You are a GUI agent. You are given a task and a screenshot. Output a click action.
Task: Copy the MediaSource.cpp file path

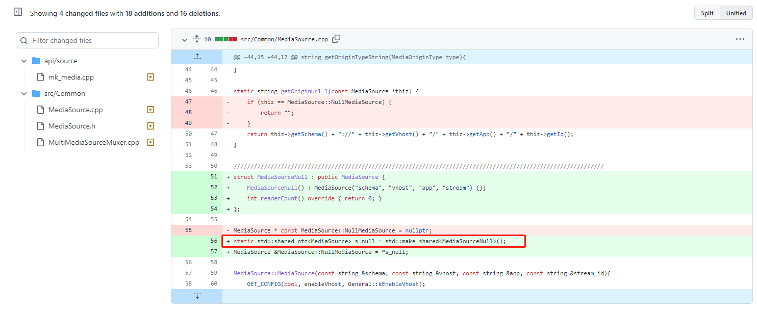click(337, 38)
